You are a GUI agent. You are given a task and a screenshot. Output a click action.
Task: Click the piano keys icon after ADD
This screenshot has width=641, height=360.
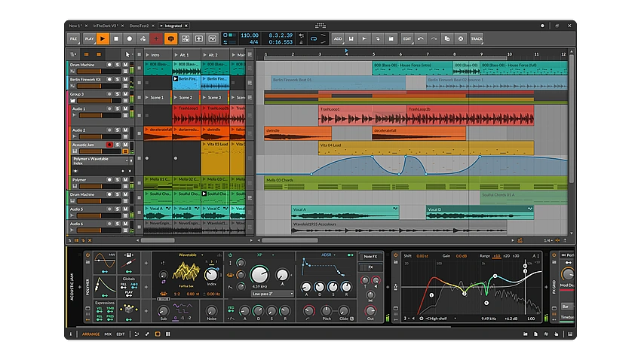351,38
